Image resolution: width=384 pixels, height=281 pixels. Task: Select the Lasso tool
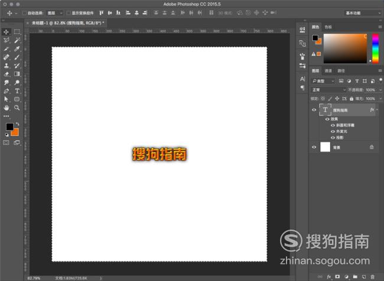coord(6,40)
